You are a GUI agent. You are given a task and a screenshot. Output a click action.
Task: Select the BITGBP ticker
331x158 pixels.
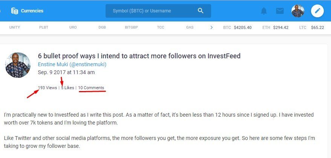coord(131,27)
